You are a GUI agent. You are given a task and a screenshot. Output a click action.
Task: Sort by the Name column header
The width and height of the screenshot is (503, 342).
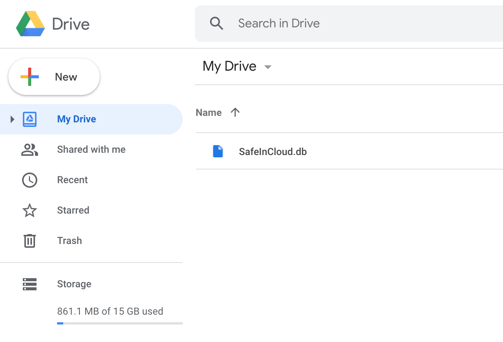click(209, 112)
